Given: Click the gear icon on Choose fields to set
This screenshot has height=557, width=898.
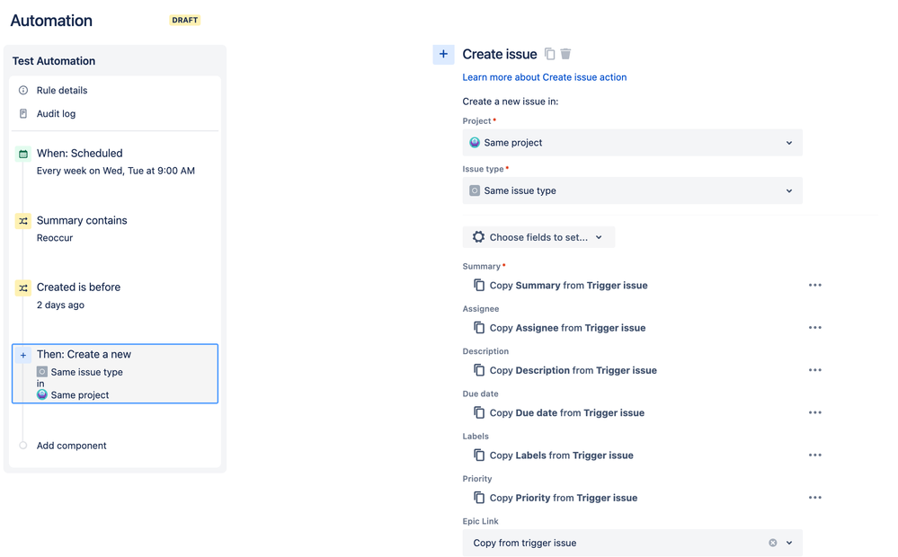Looking at the screenshot, I should pos(478,237).
